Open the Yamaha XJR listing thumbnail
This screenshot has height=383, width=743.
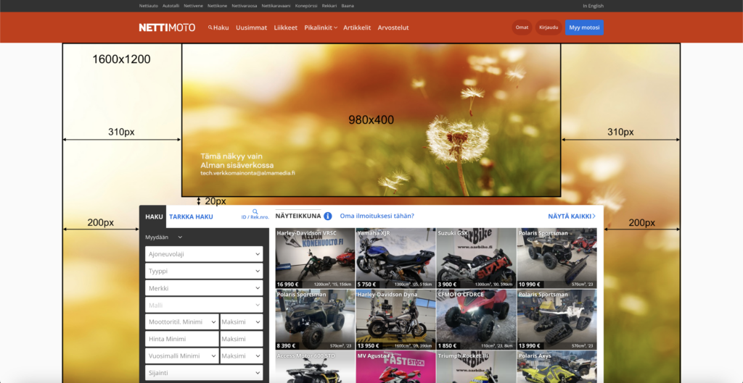click(395, 258)
